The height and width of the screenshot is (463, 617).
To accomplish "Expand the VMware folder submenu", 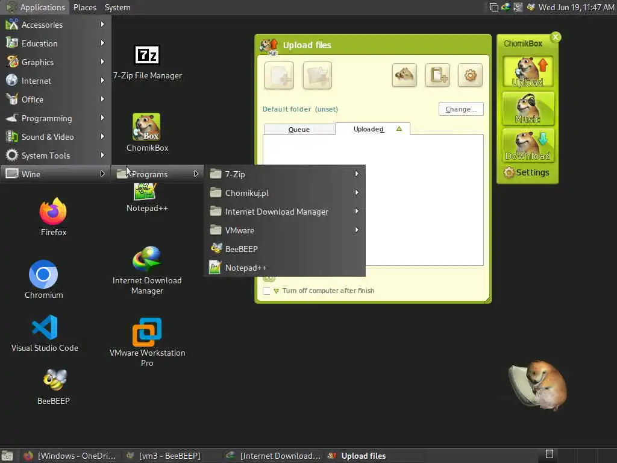I will coord(285,230).
